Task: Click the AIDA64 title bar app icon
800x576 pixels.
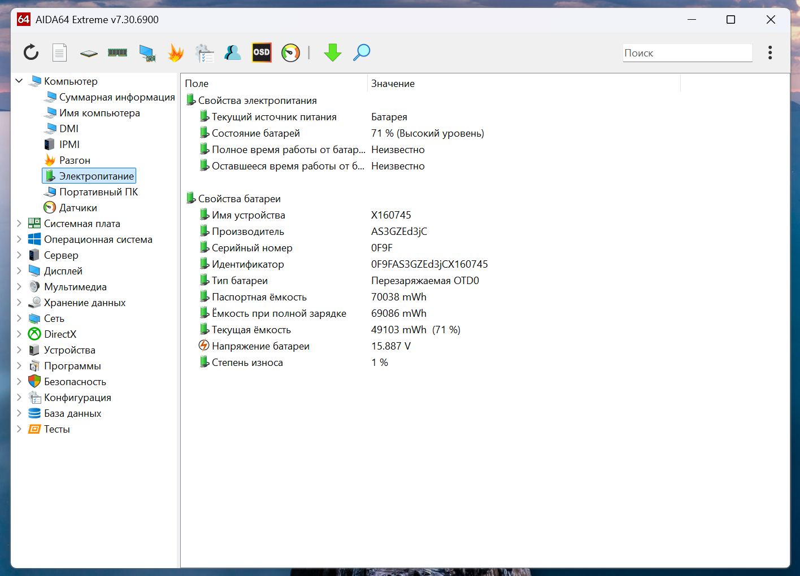Action: tap(23, 19)
